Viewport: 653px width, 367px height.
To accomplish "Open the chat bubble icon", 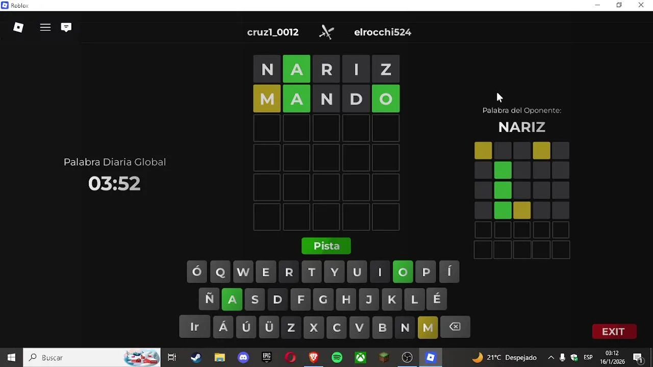I will 66,28.
